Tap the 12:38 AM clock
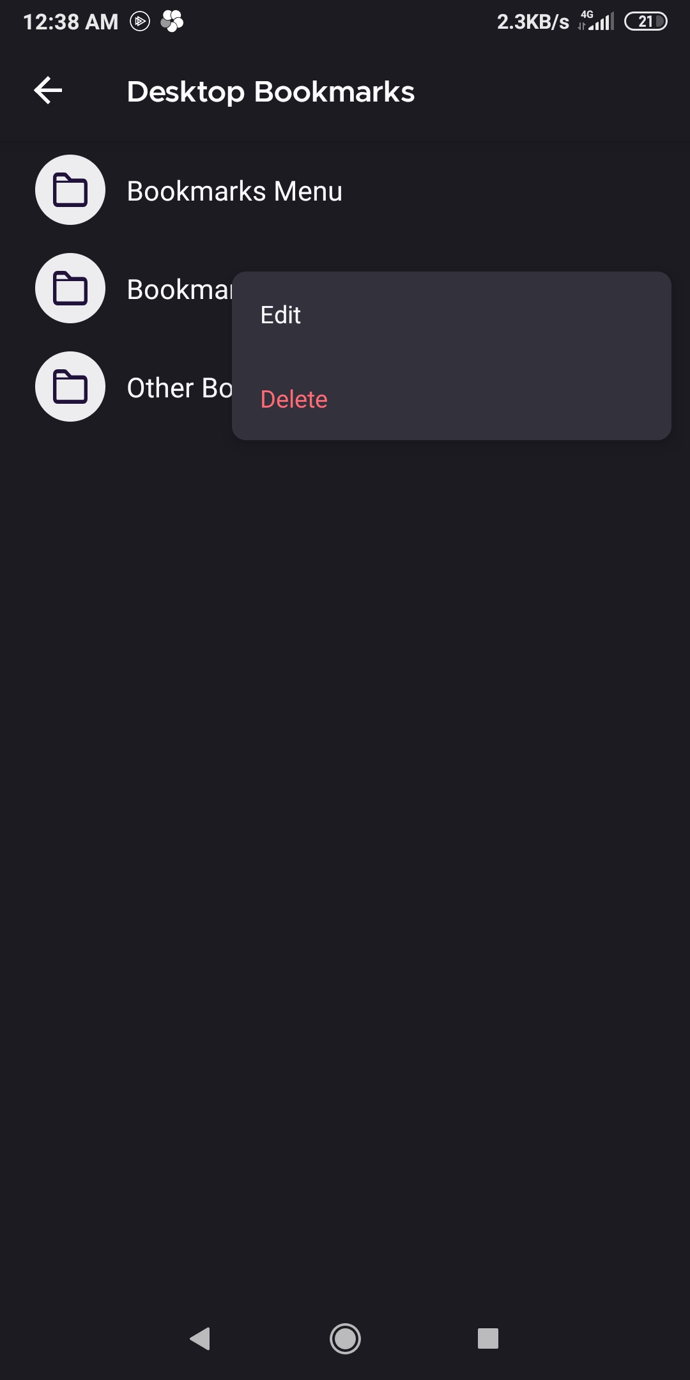Screen dimensions: 690x1380 click(x=71, y=22)
